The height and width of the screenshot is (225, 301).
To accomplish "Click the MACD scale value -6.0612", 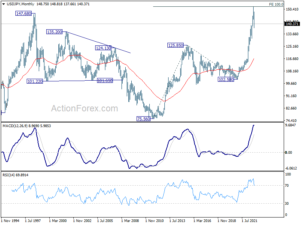I will click(291, 168).
